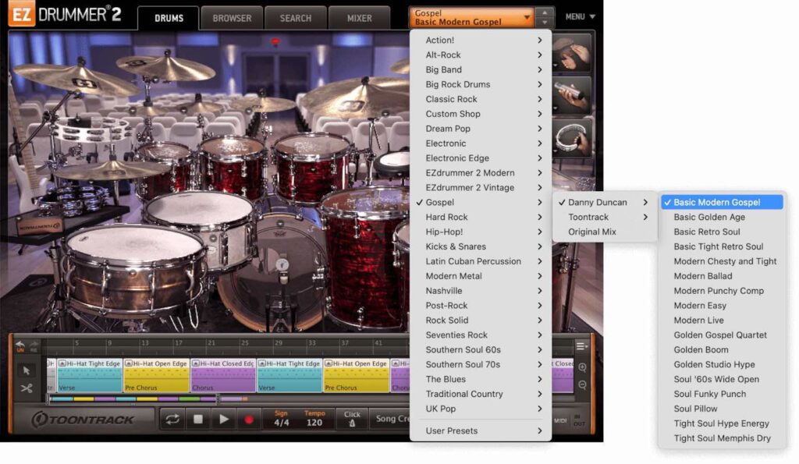Image resolution: width=799 pixels, height=464 pixels.
Task: Stop playback with the square button
Action: [198, 420]
